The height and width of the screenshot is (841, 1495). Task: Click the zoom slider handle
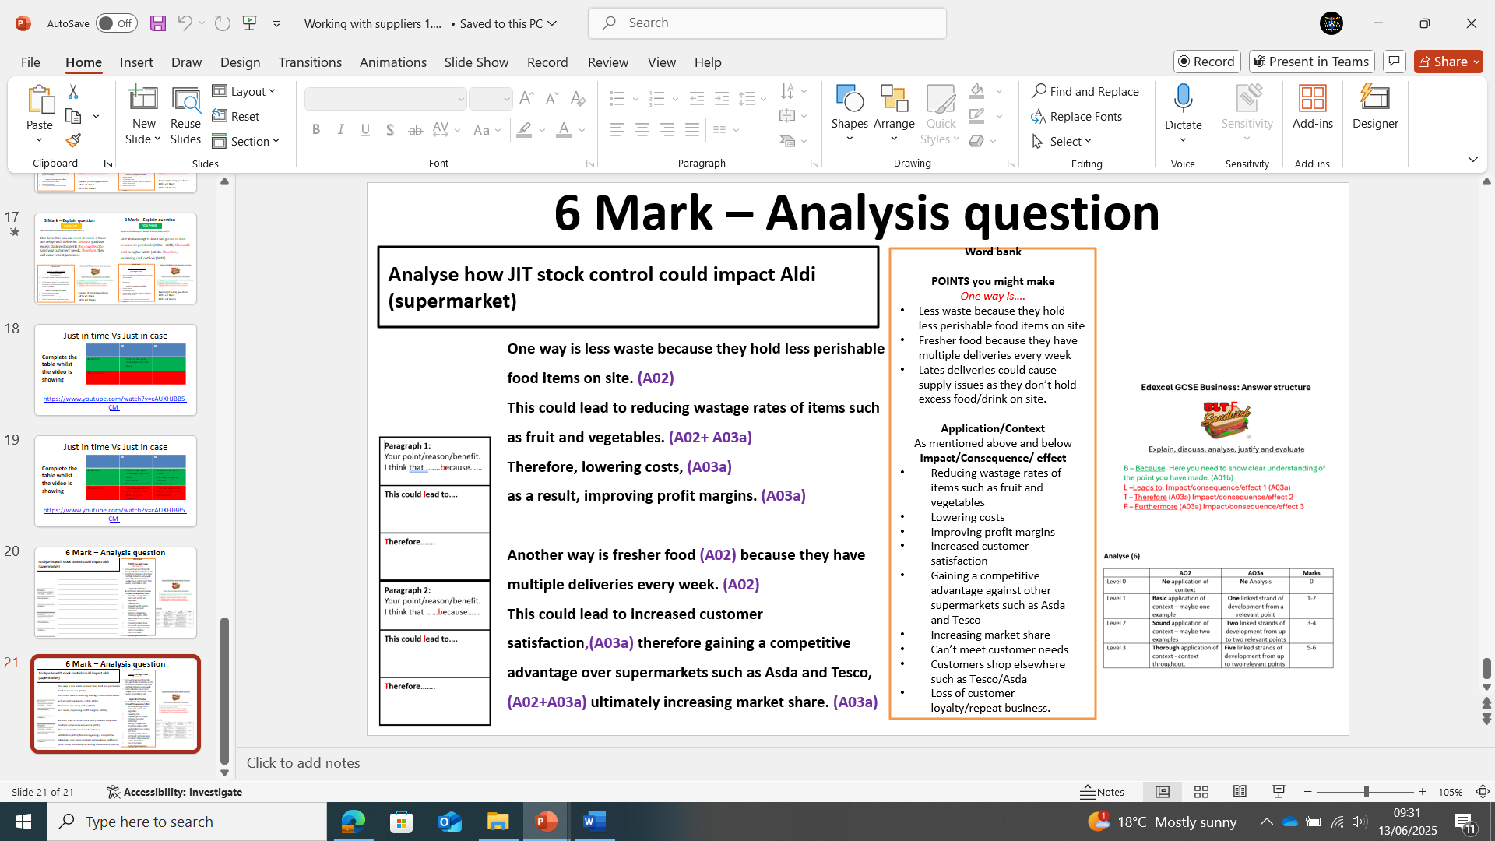click(1366, 792)
